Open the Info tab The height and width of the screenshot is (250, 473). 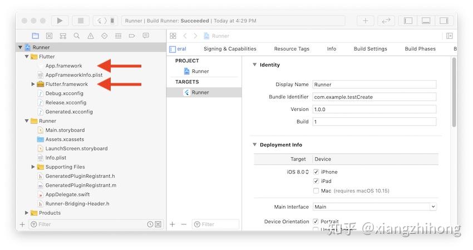[x=332, y=49]
